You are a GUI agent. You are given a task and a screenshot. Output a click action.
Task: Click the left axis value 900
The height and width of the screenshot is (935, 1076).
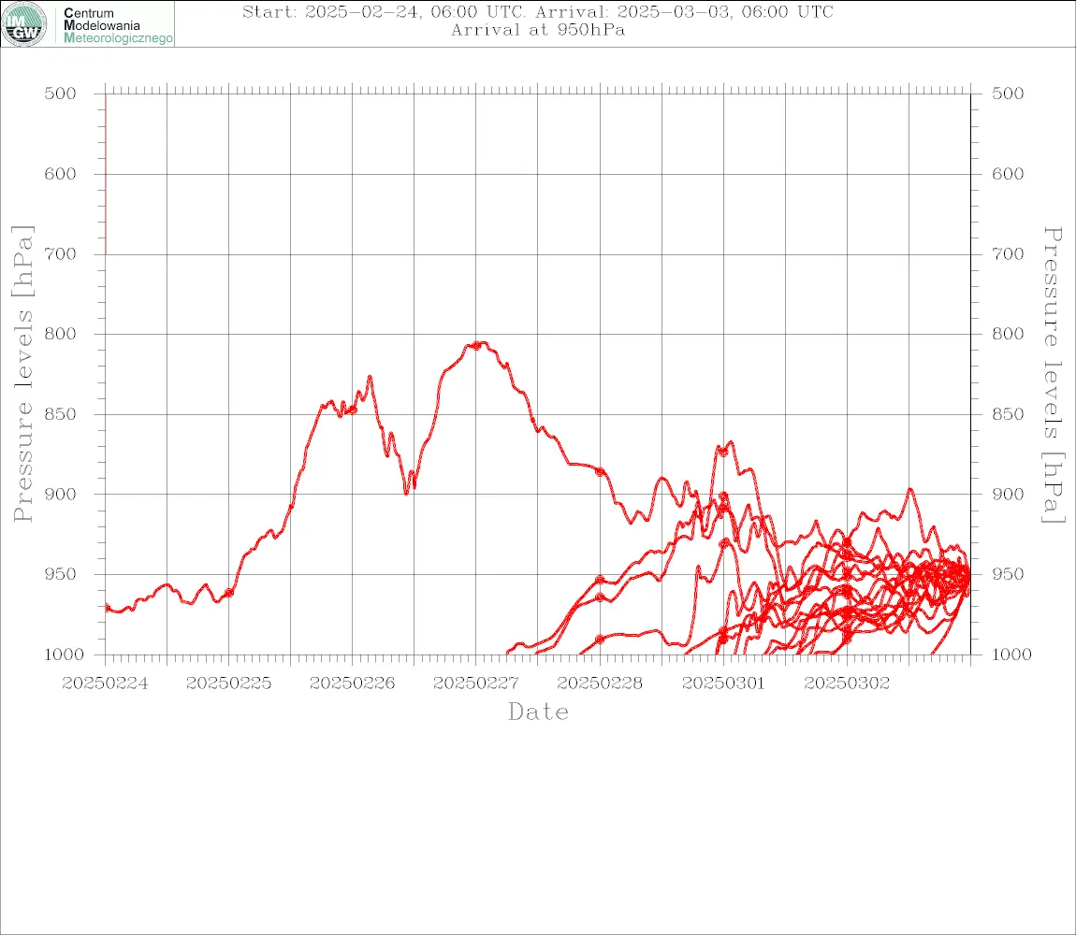click(61, 495)
